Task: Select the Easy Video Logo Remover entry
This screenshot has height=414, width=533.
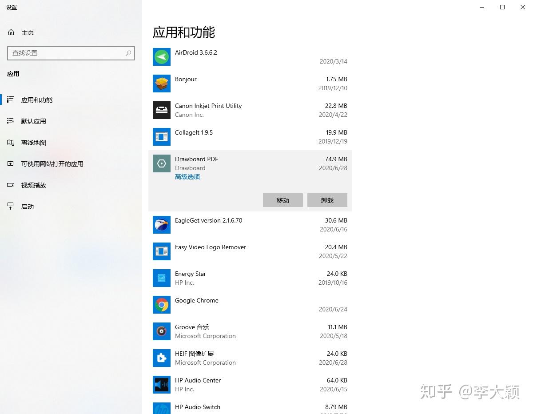Action: pyautogui.click(x=250, y=251)
